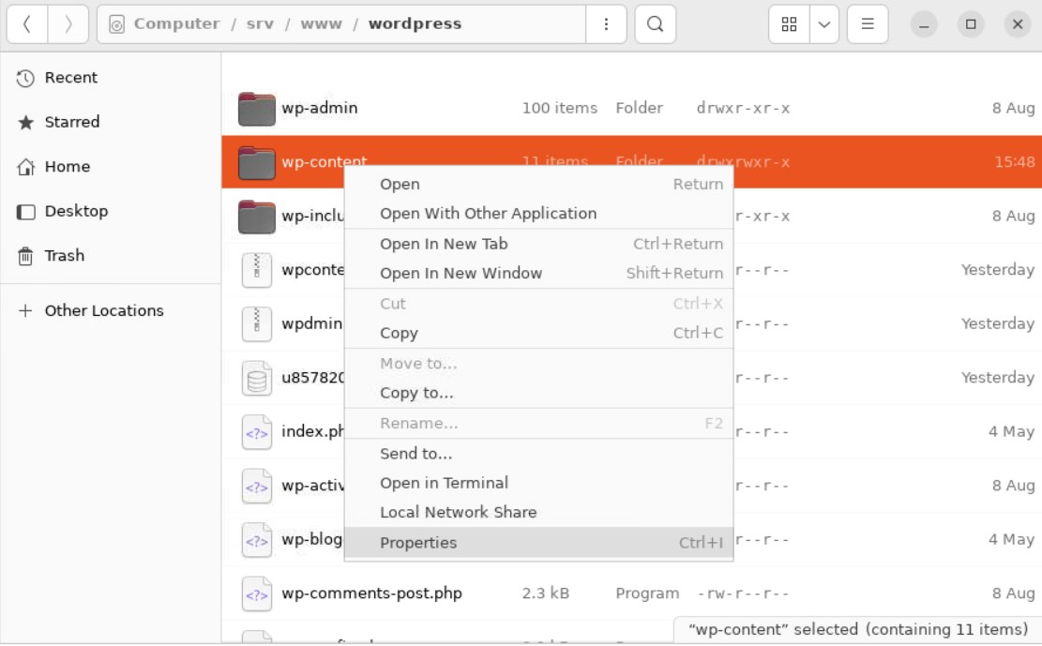Screen dimensions: 1042x646
Task: Select the wpdmin archive file icon
Action: (256, 324)
